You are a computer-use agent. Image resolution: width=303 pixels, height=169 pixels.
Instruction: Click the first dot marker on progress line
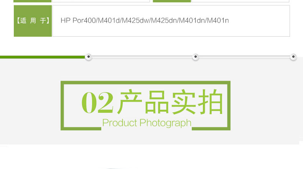click(89, 57)
